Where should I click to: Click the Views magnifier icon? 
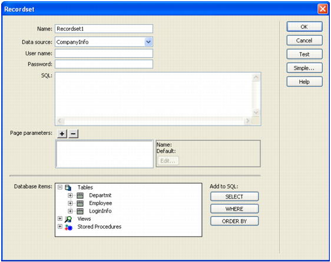68,219
